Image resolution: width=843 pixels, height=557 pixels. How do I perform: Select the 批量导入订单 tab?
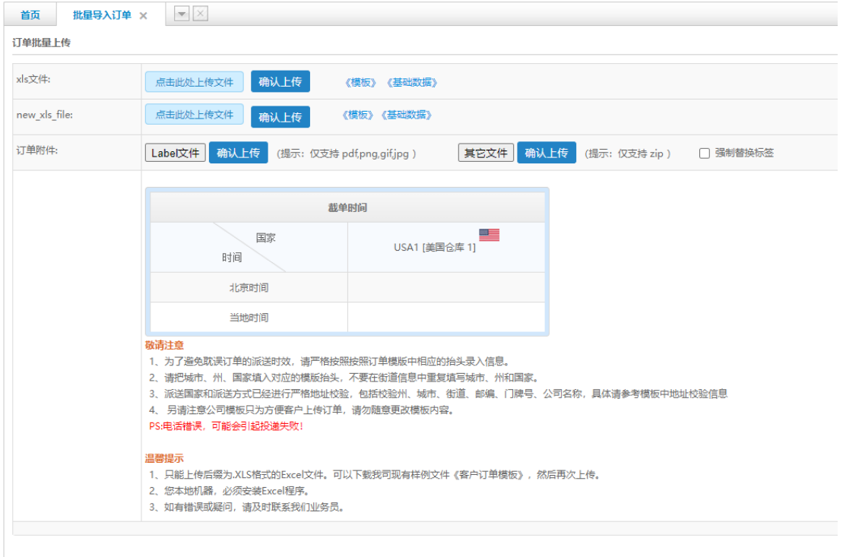[102, 15]
